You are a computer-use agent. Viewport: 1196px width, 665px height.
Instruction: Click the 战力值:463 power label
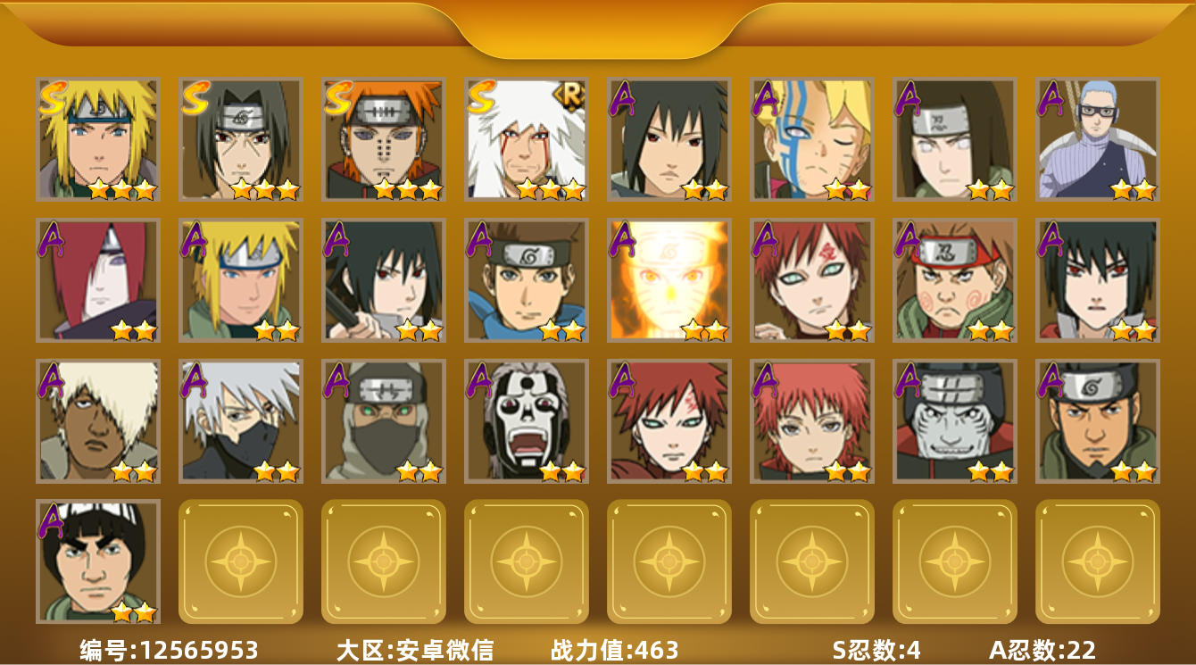click(614, 651)
